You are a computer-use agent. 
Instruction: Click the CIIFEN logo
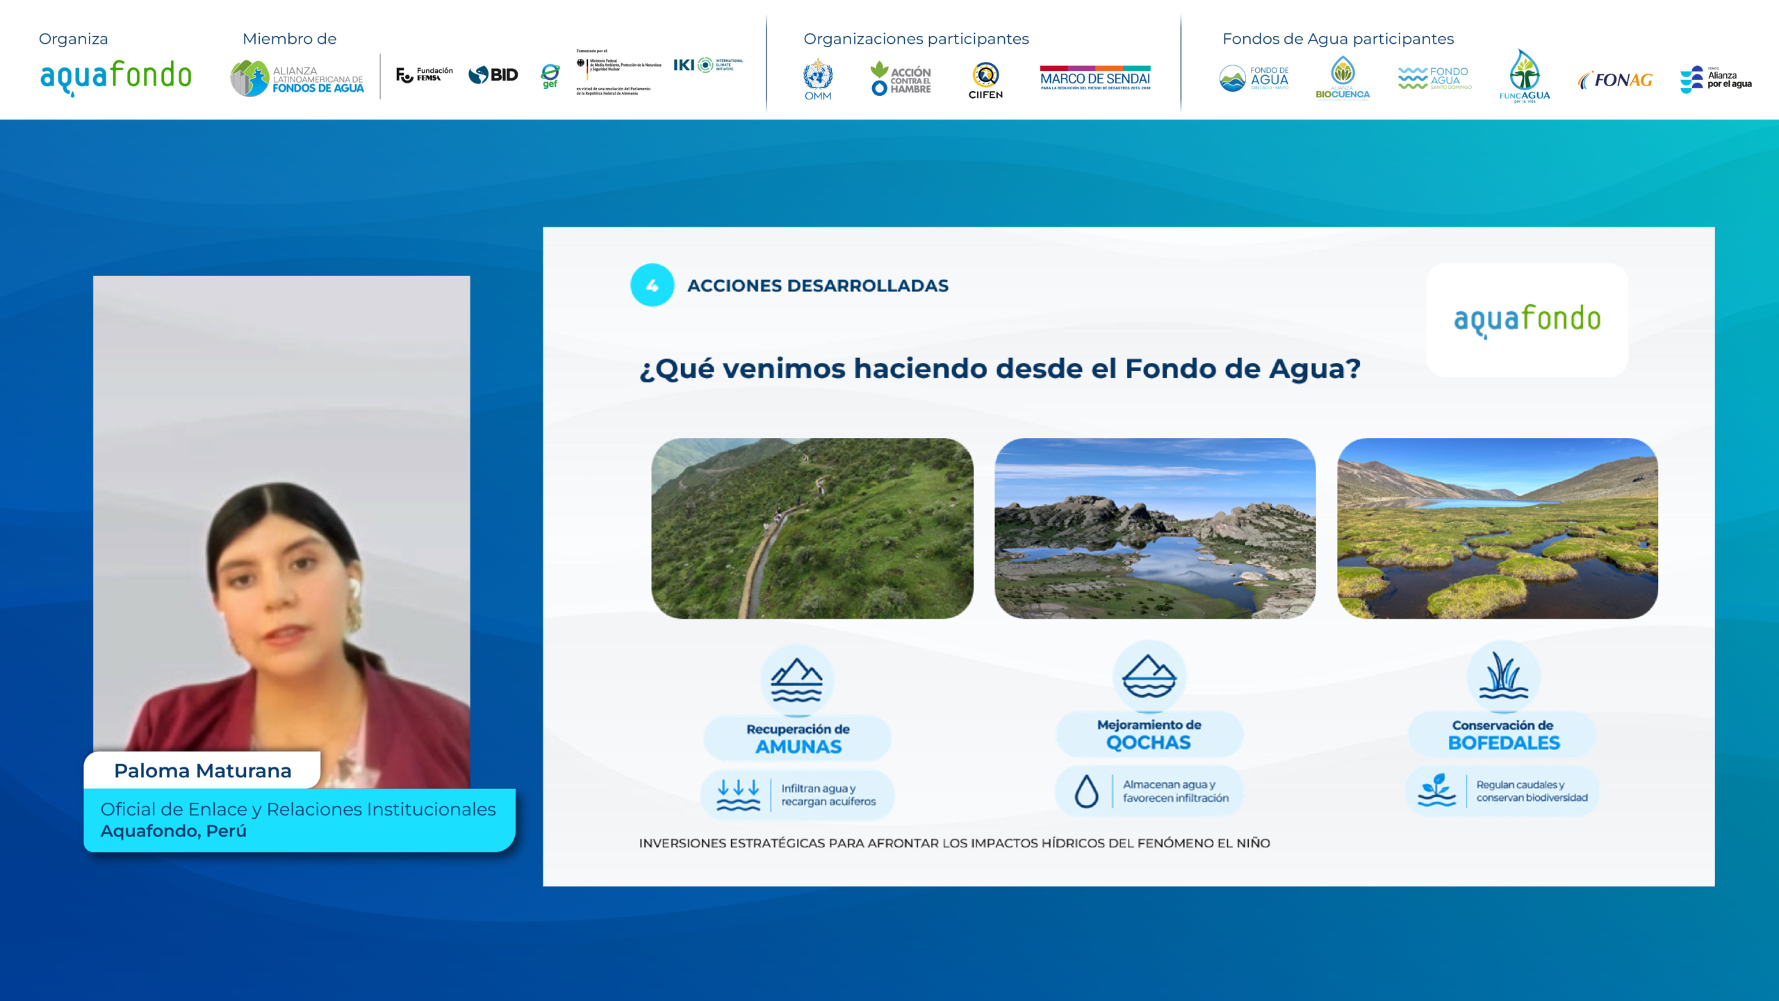coord(985,81)
